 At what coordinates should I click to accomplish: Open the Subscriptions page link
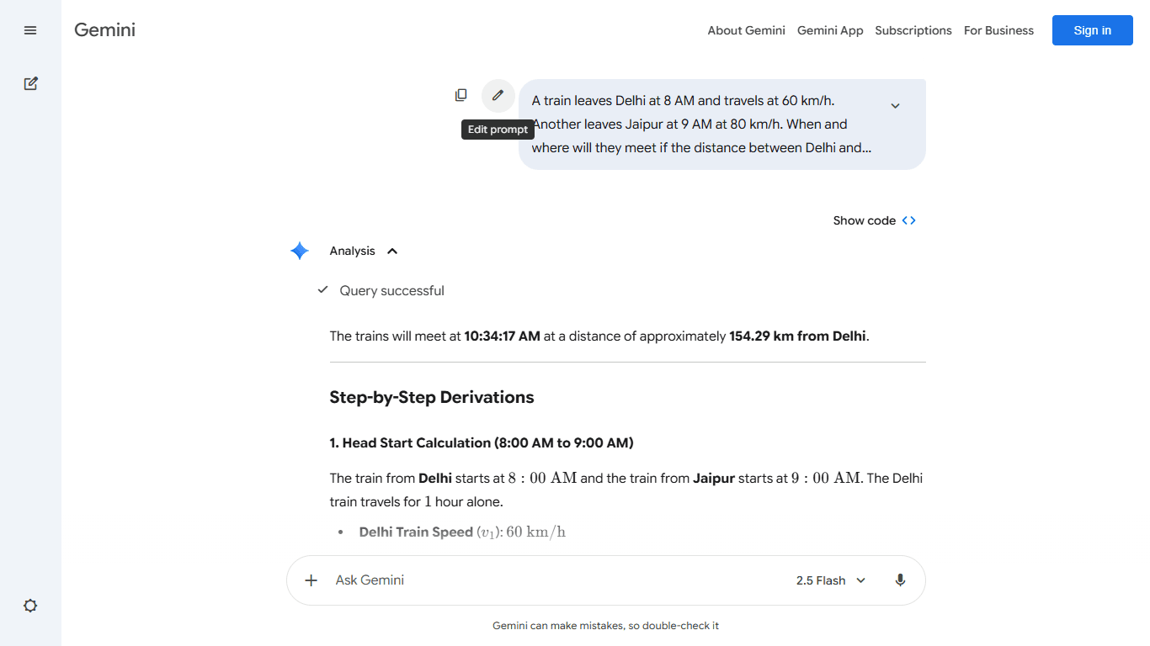[x=913, y=30]
